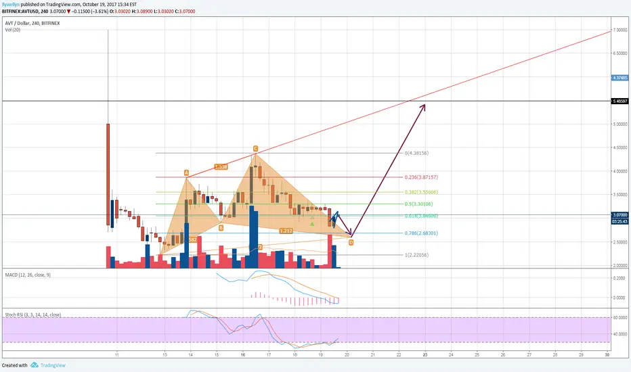
Task: Click the 6.50000 price axis label
Action: point(619,53)
